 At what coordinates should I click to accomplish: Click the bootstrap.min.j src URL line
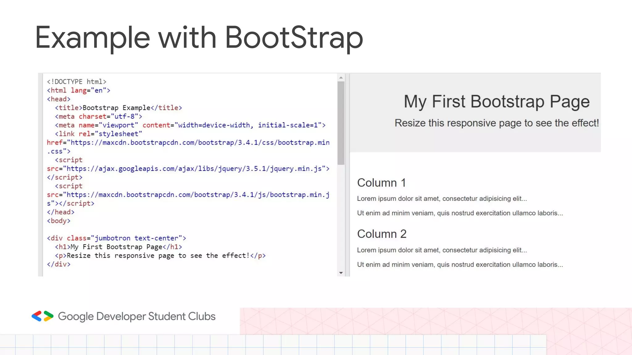click(x=188, y=195)
